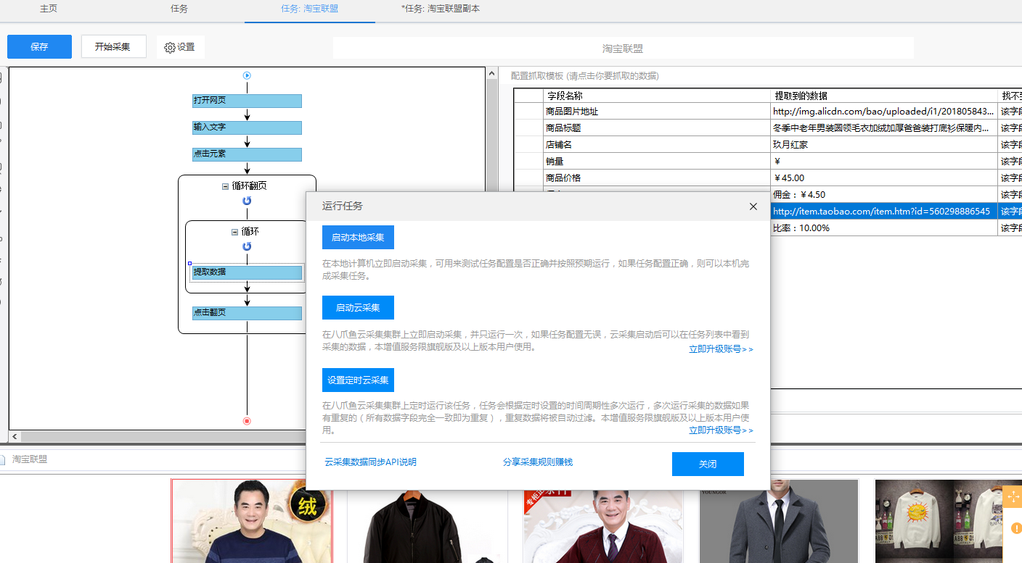Image resolution: width=1022 pixels, height=563 pixels.
Task: Click the YOUNGOR gray coat product image
Action: [x=779, y=521]
